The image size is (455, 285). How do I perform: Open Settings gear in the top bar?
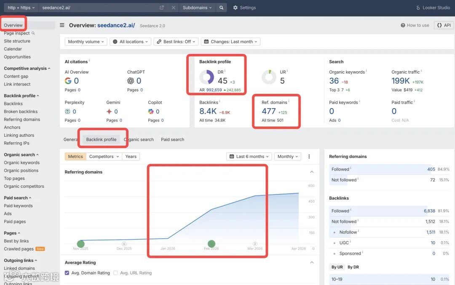click(244, 8)
